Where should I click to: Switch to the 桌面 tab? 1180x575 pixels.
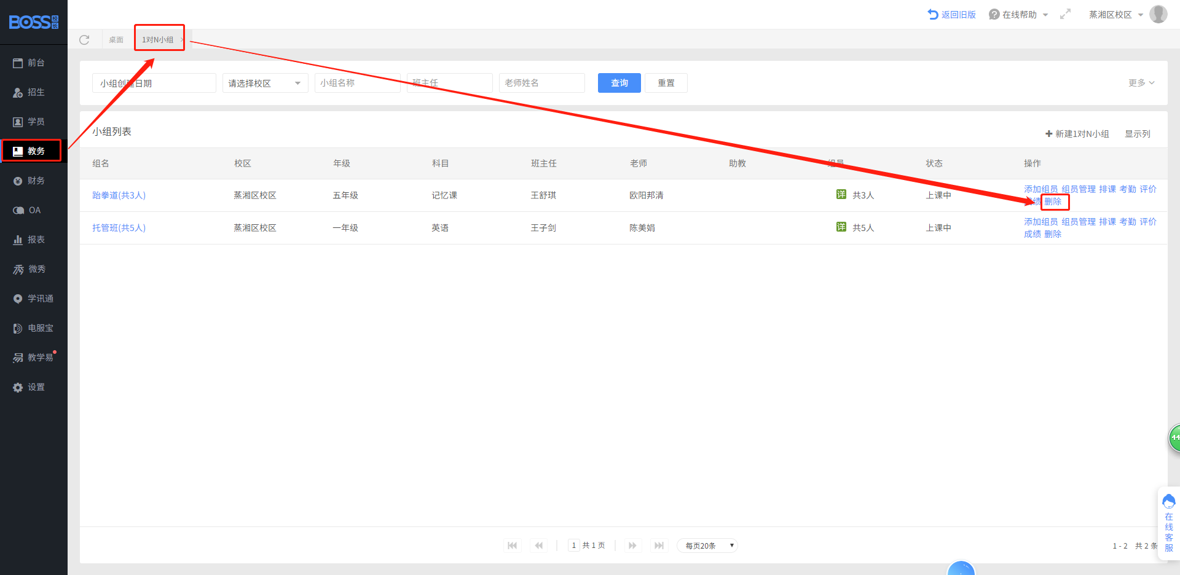116,40
